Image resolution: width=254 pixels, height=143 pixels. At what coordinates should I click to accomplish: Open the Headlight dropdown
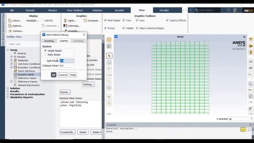pyautogui.click(x=33, y=21)
